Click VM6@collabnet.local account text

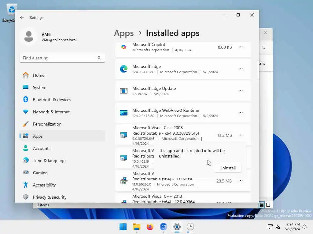(x=59, y=40)
